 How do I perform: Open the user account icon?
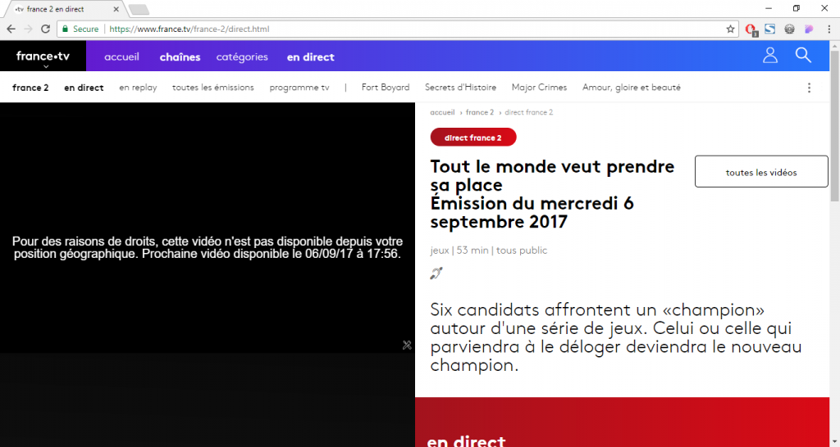point(769,55)
